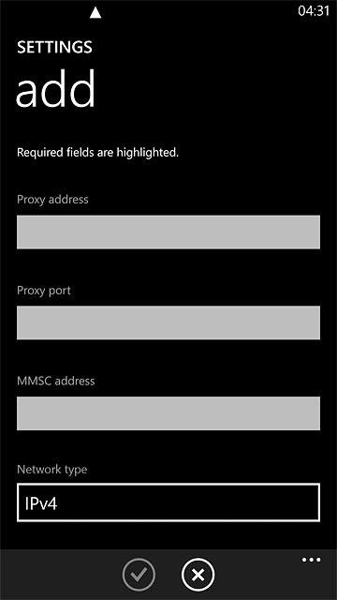
Task: Open the Network type dropdown
Action: [168, 502]
